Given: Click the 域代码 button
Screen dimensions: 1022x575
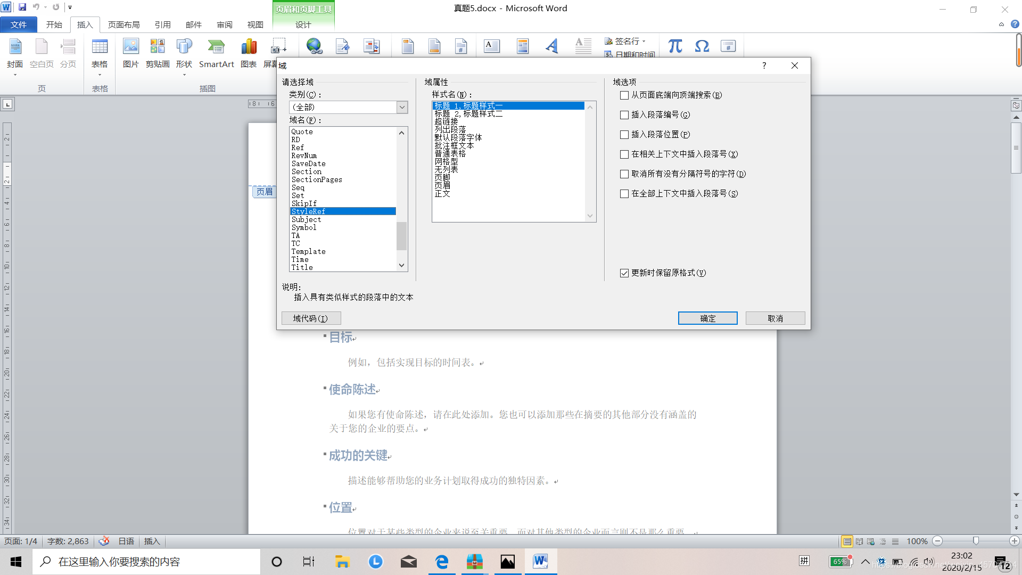Looking at the screenshot, I should tap(311, 318).
